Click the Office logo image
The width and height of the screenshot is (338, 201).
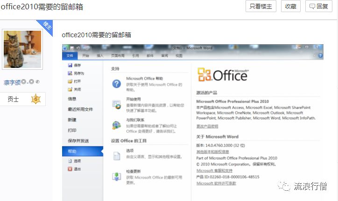(x=223, y=75)
